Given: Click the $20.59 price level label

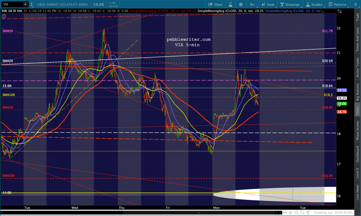Looking at the screenshot, I should pyautogui.click(x=327, y=61).
